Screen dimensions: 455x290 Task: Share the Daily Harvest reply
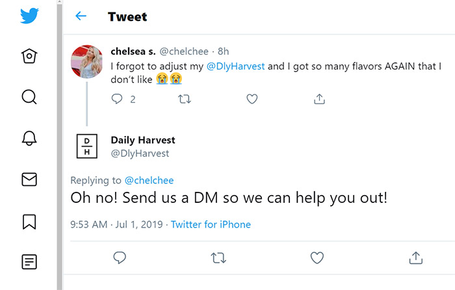tap(416, 257)
